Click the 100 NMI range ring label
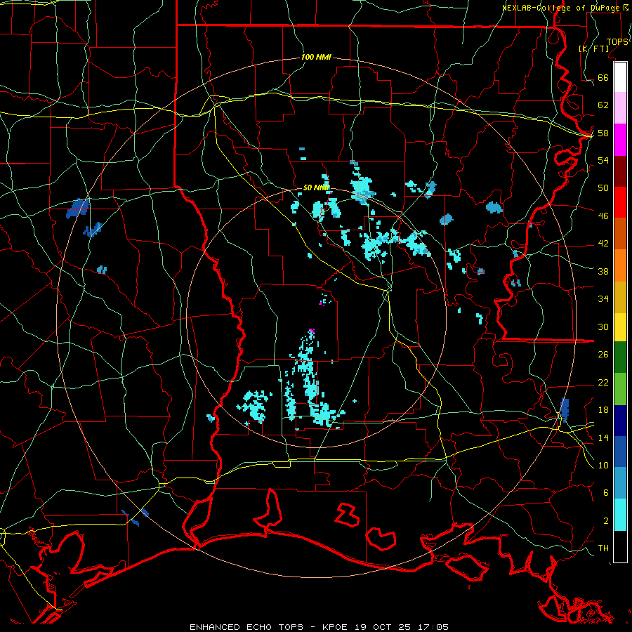This screenshot has height=632, width=632. pyautogui.click(x=316, y=57)
